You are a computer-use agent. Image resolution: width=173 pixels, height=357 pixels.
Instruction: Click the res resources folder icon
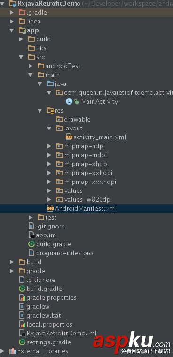point(50,111)
